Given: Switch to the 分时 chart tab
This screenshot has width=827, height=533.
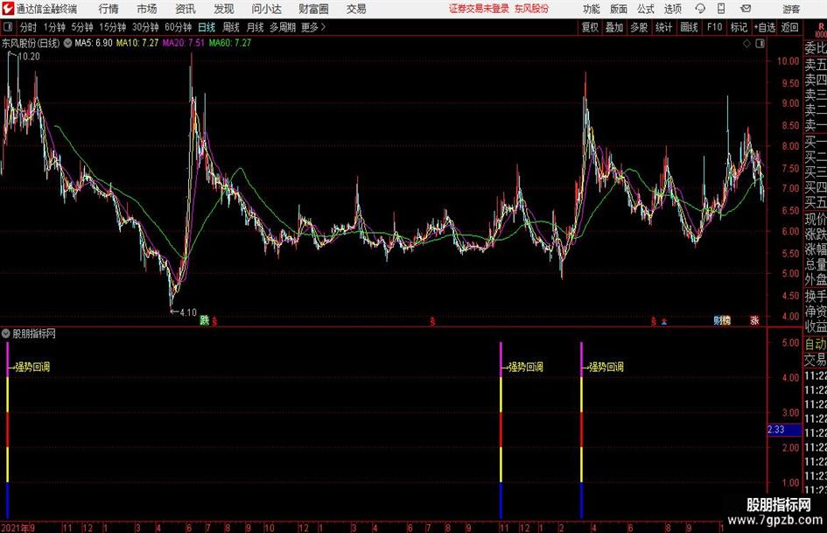Looking at the screenshot, I should pyautogui.click(x=29, y=27).
